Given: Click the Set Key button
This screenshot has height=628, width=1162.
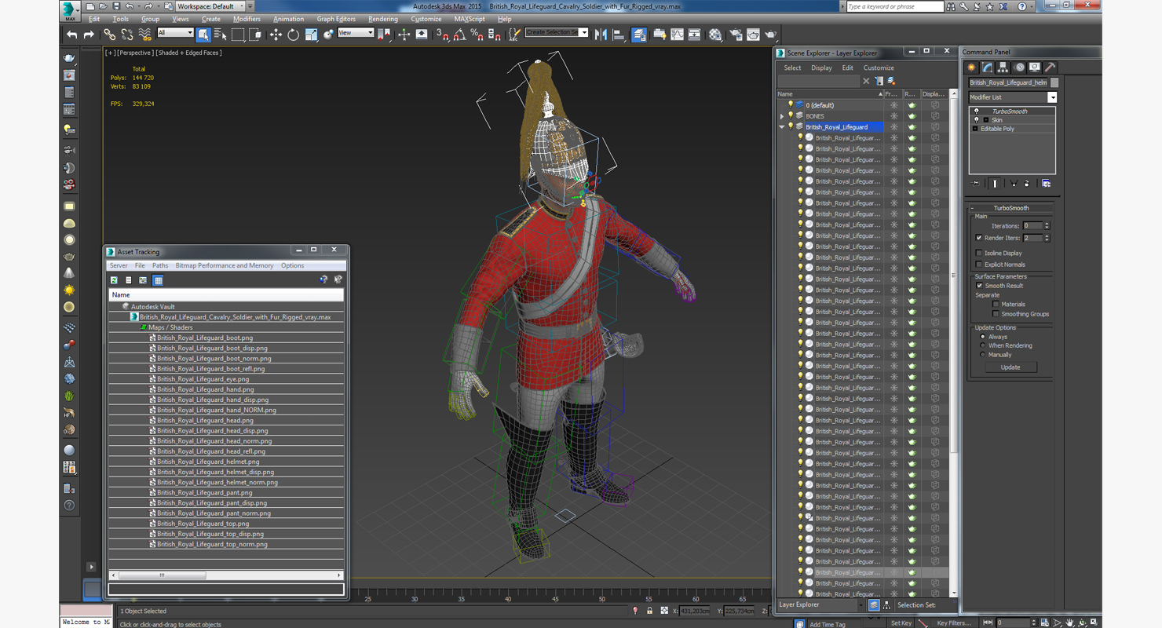Looking at the screenshot, I should tap(901, 623).
